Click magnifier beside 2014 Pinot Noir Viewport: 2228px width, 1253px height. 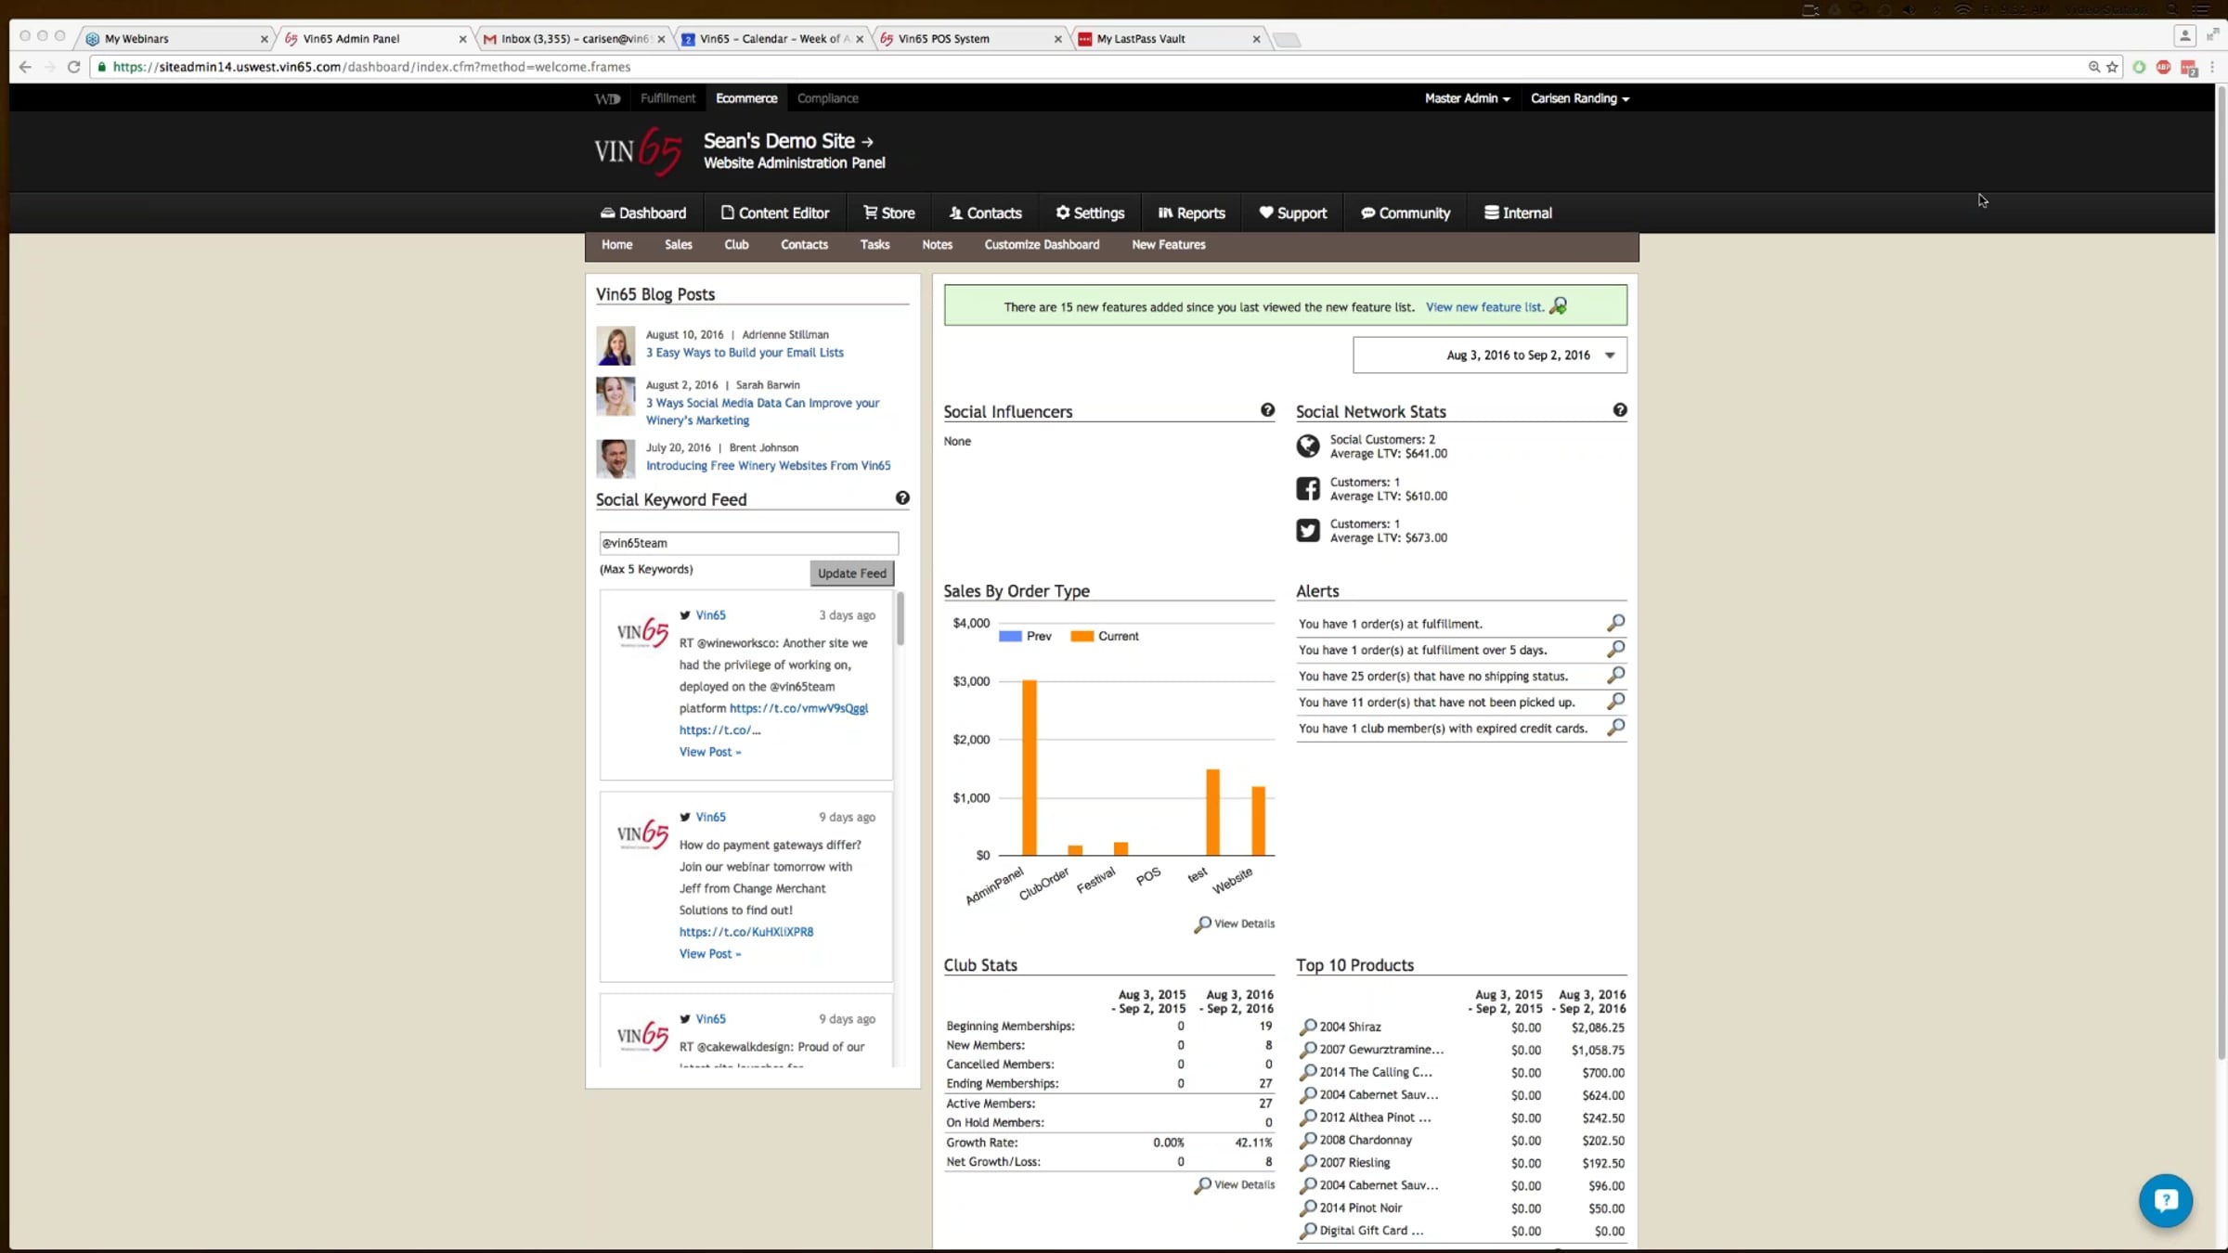[x=1308, y=1208]
